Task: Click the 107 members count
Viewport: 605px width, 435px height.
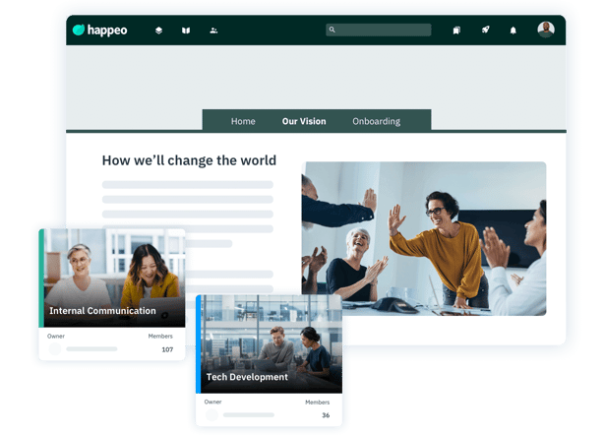Action: (166, 349)
